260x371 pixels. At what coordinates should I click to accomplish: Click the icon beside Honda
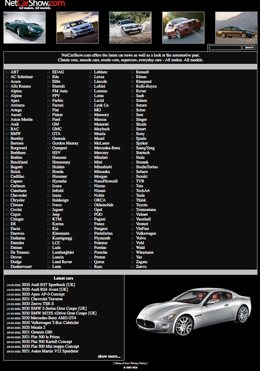(x=49, y=172)
